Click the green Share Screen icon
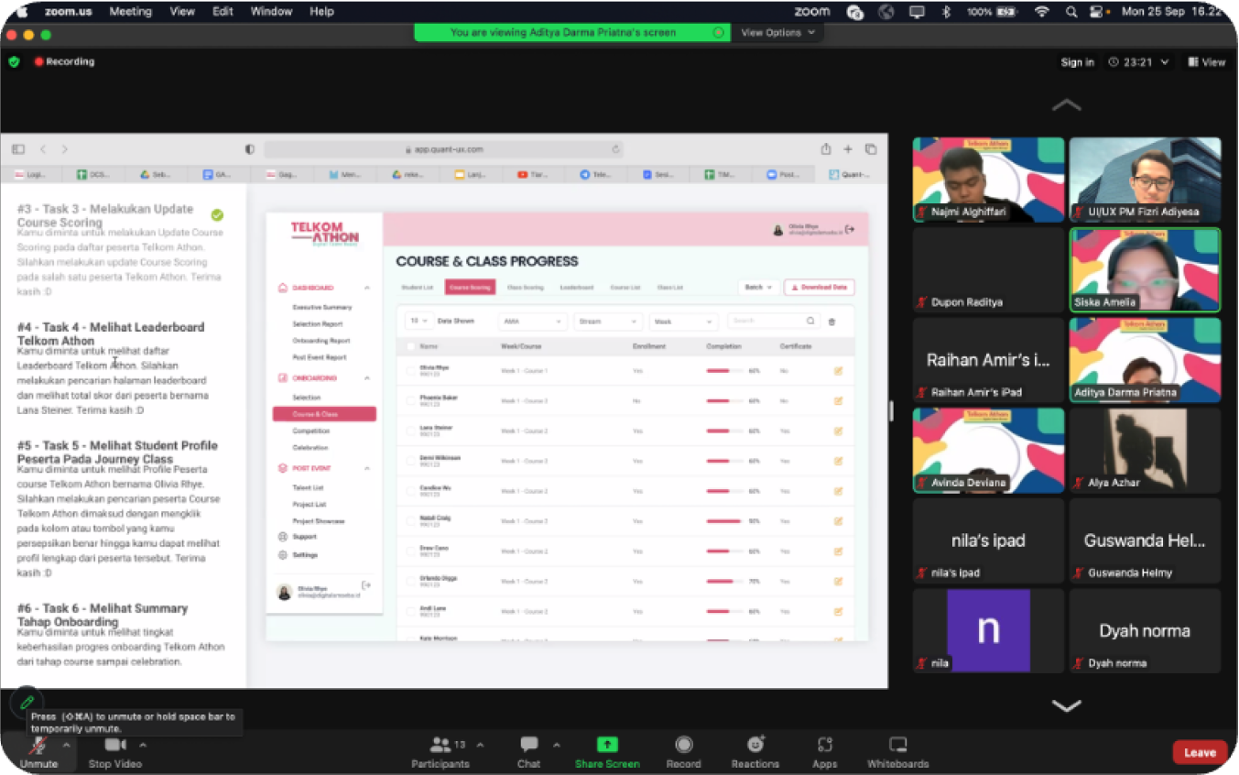 607,745
